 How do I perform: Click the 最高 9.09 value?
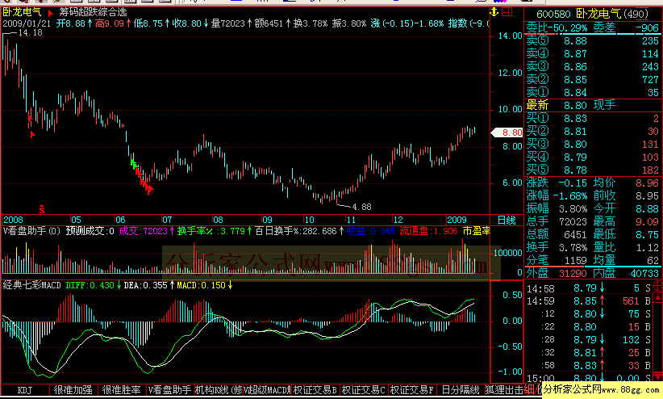(x=648, y=221)
